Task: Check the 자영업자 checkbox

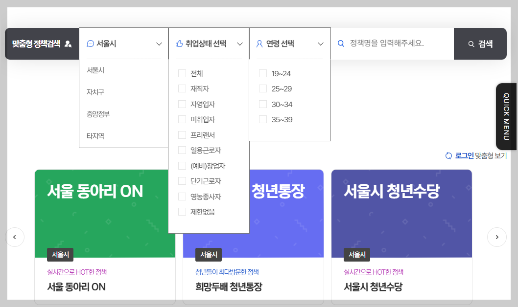Action: coord(182,104)
